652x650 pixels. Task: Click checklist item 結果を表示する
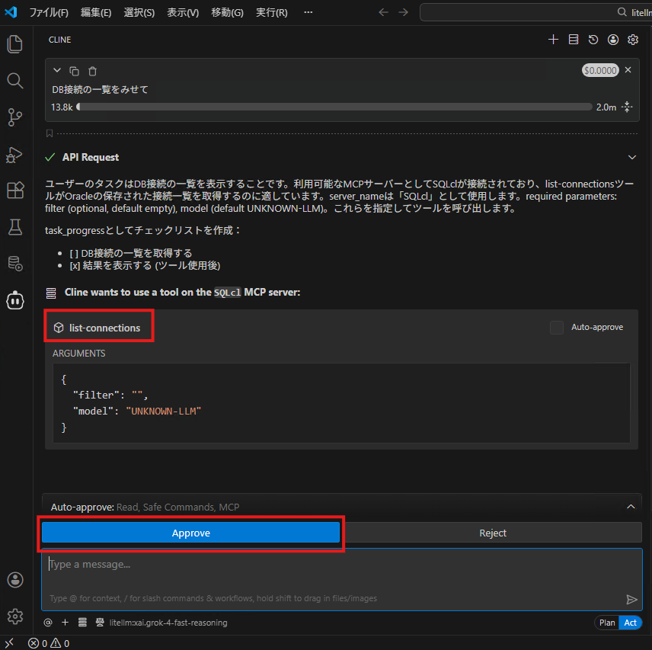145,265
